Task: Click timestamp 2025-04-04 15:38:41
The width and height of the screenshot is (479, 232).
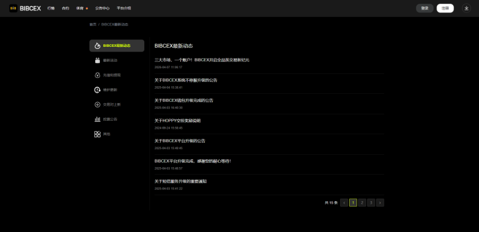Action: point(168,88)
